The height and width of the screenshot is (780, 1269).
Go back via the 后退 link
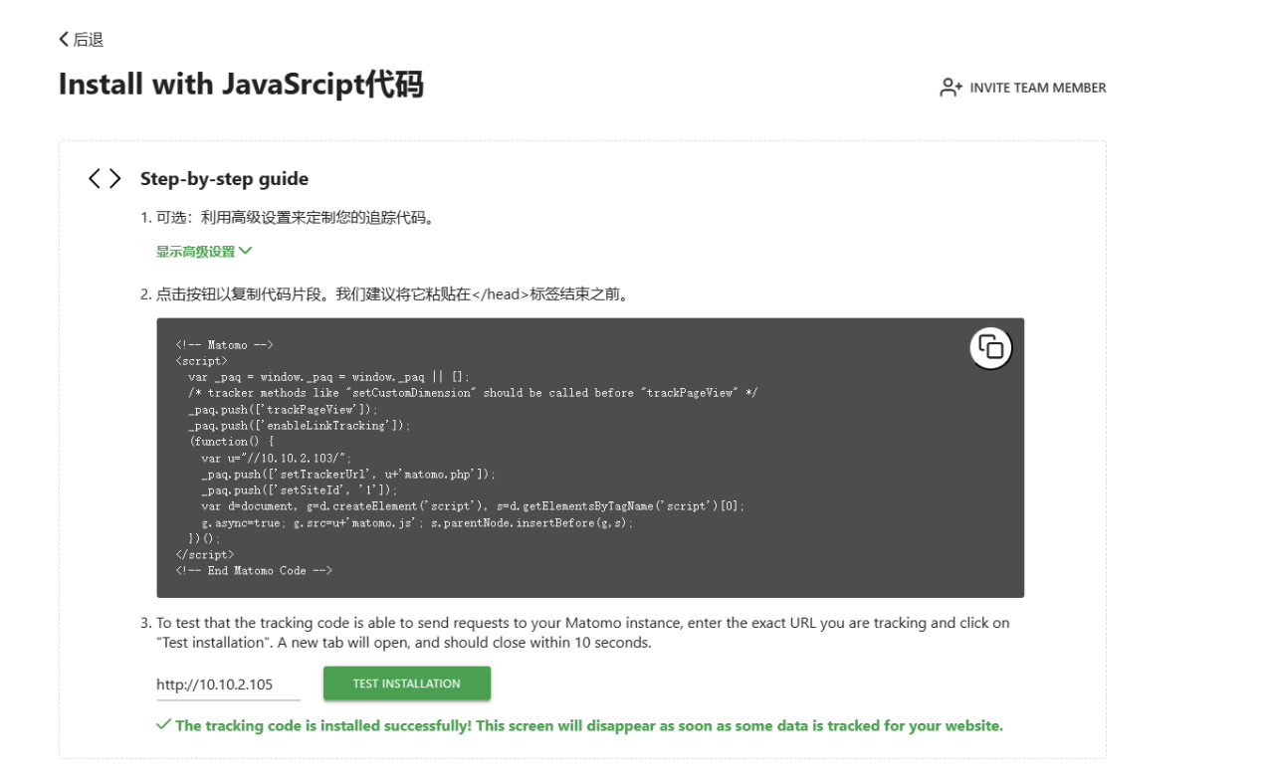(x=88, y=40)
